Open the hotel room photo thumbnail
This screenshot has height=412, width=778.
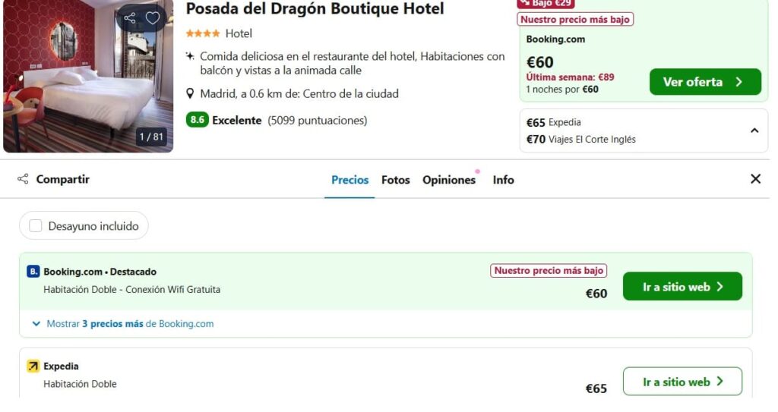point(88,76)
